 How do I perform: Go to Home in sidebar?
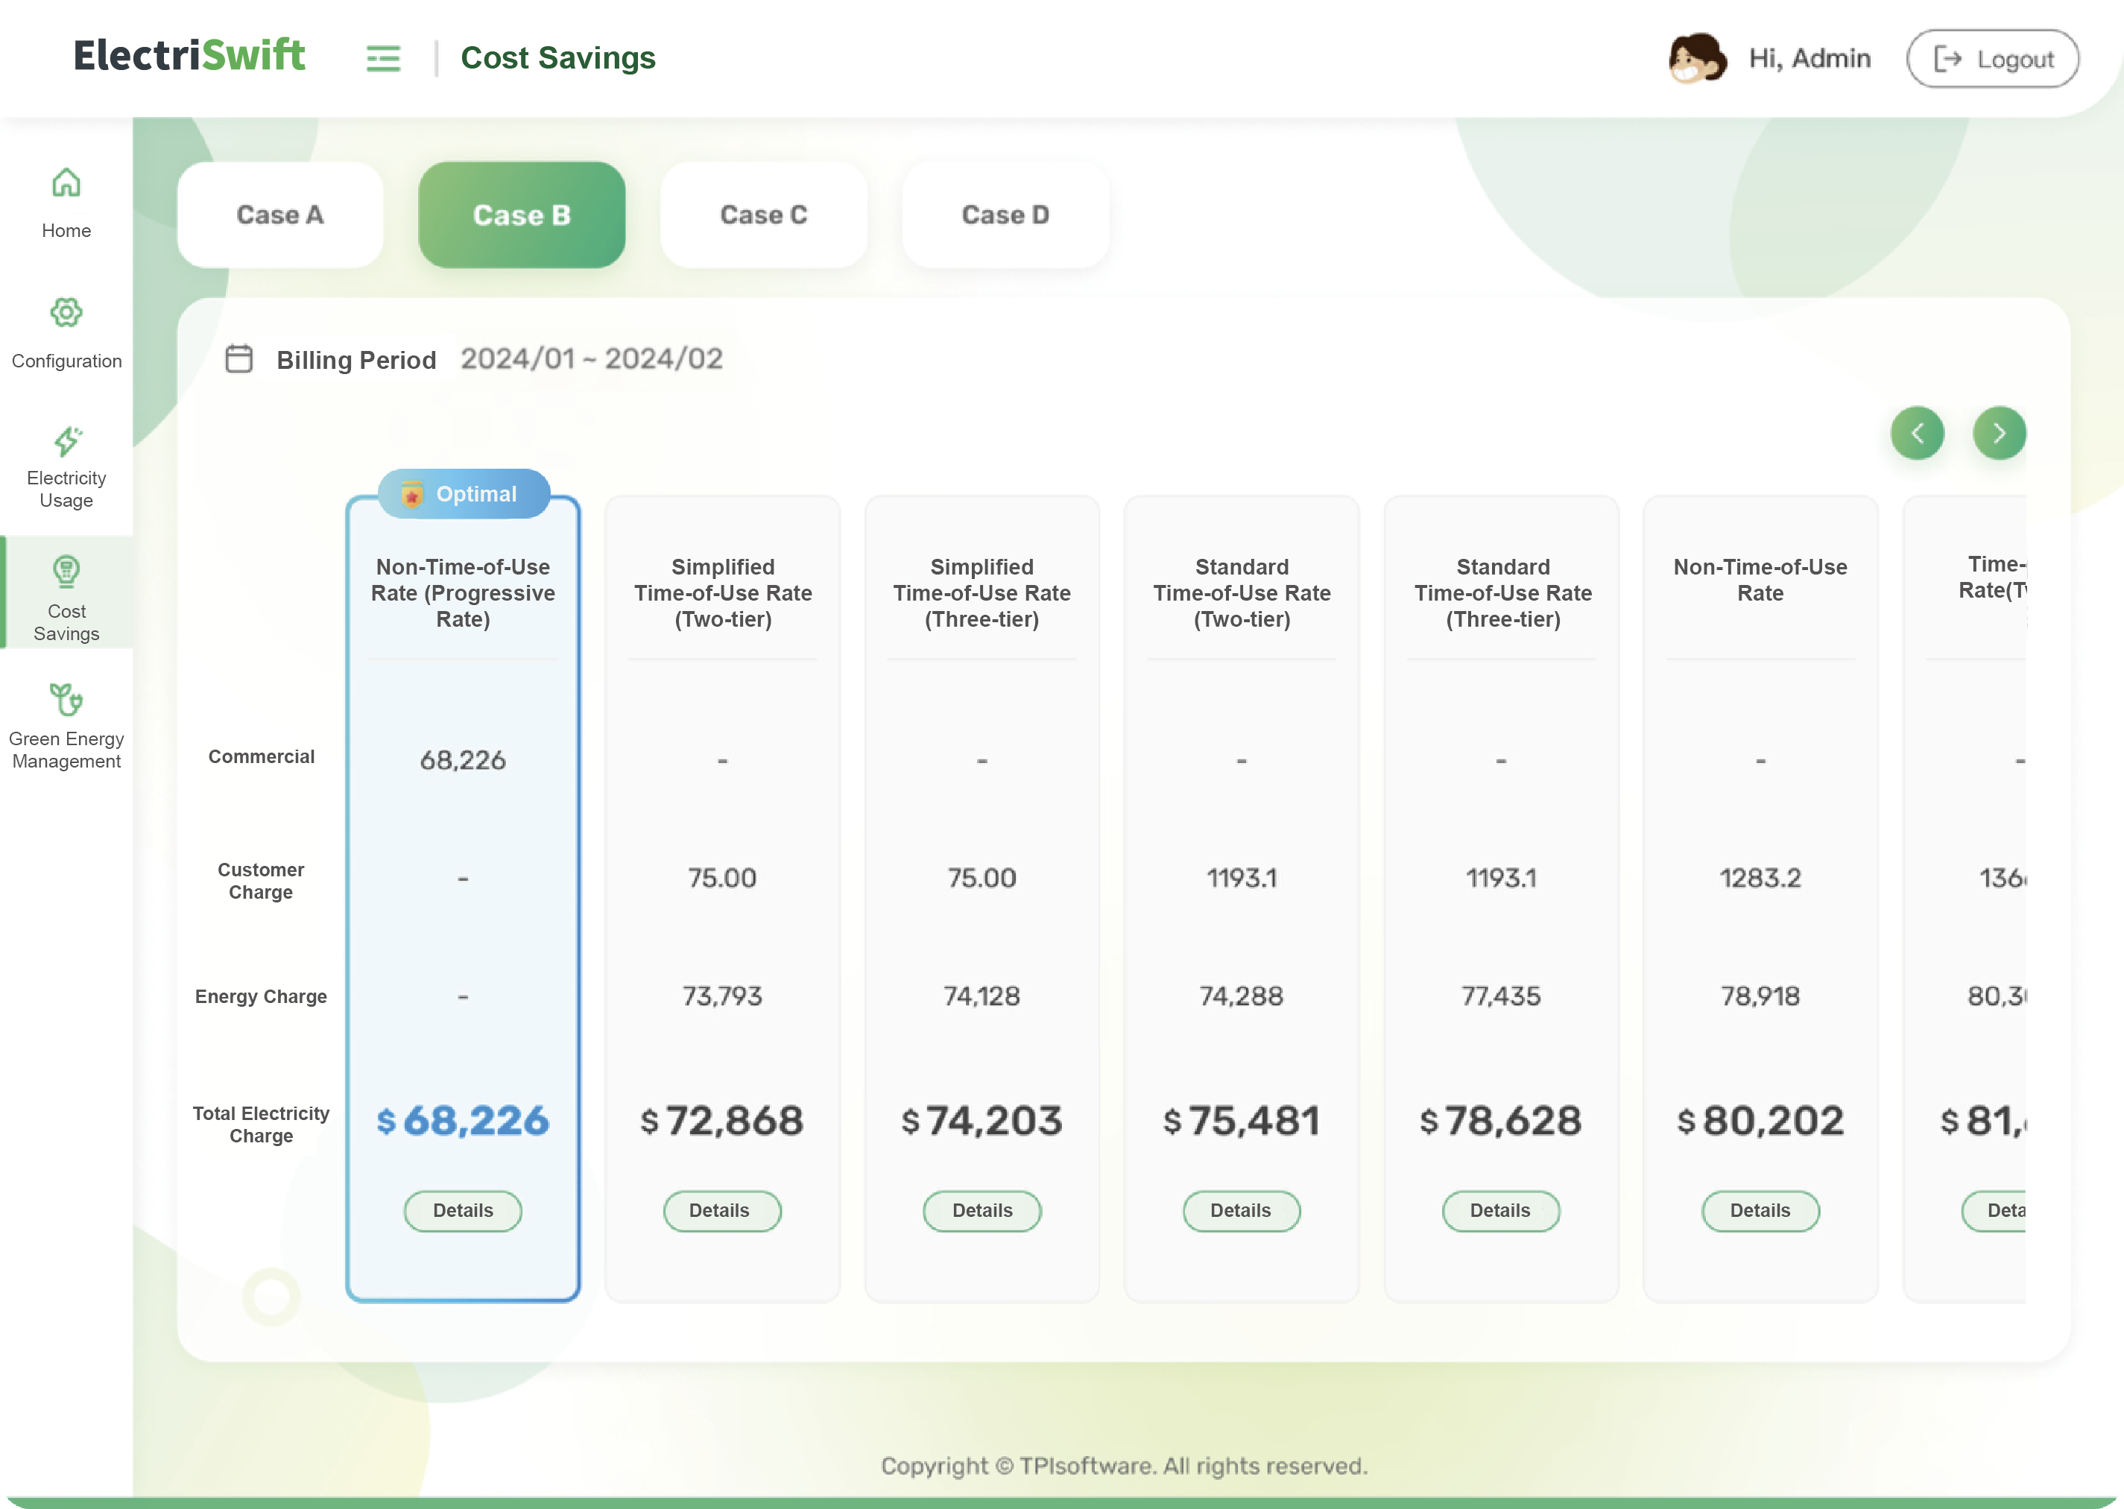click(66, 203)
